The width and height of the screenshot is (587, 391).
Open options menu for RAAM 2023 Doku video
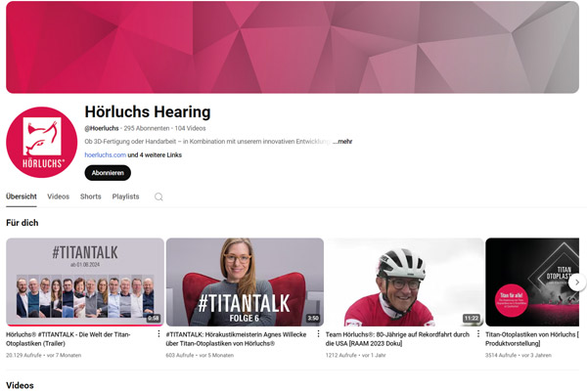[478, 333]
